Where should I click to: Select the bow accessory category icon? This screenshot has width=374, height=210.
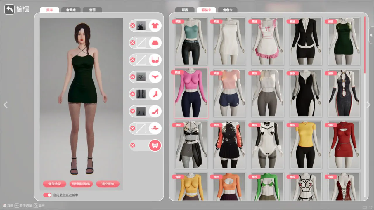[155, 145]
